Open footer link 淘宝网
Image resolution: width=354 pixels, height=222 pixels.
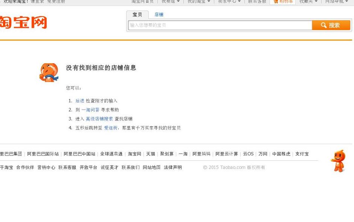click(134, 154)
